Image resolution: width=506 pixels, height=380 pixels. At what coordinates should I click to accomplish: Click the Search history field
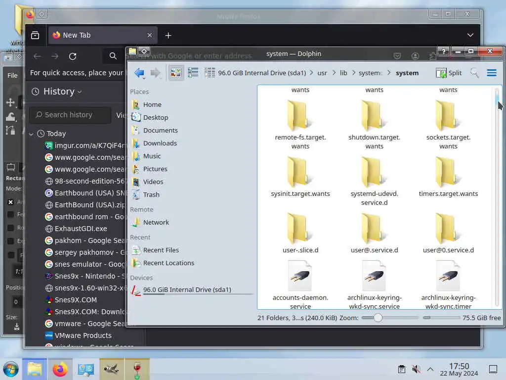point(70,115)
